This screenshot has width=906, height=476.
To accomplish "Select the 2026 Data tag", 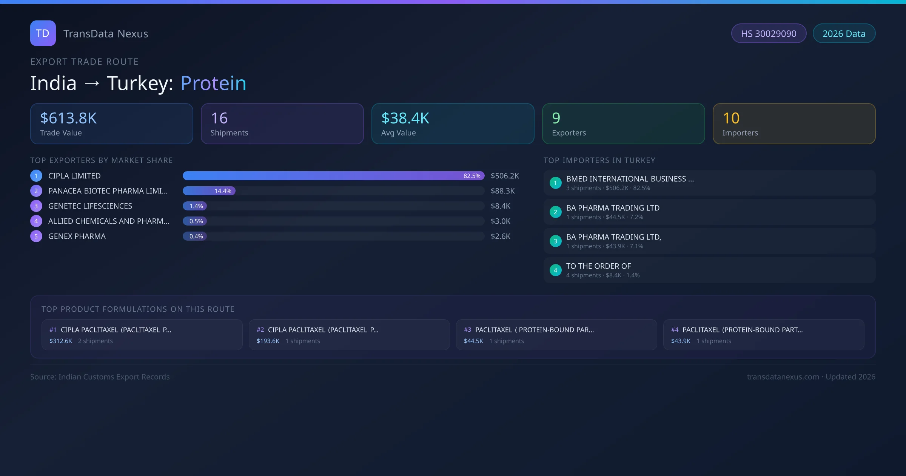I will pos(844,34).
